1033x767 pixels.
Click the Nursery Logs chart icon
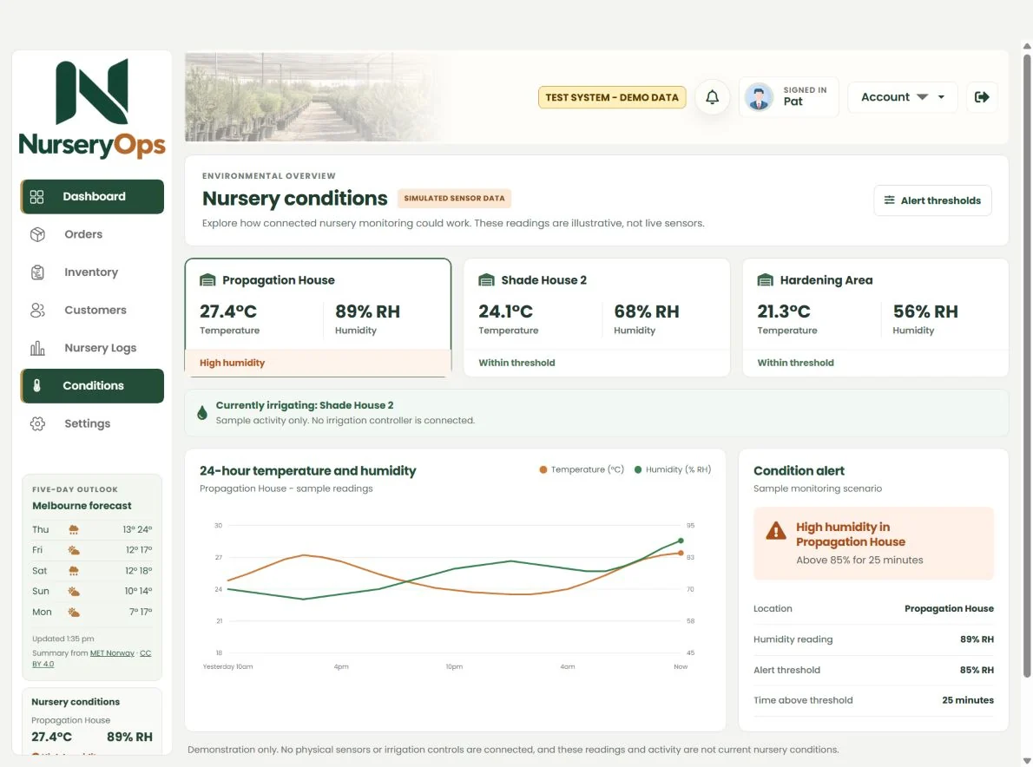point(37,348)
